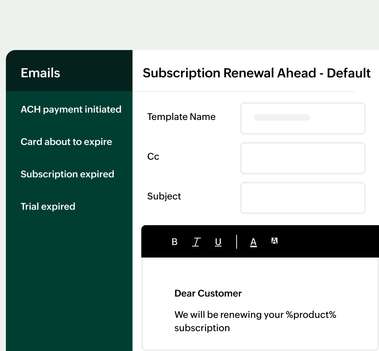Click the word subscription in the body's last line
This screenshot has height=351, width=379.
[x=202, y=328]
